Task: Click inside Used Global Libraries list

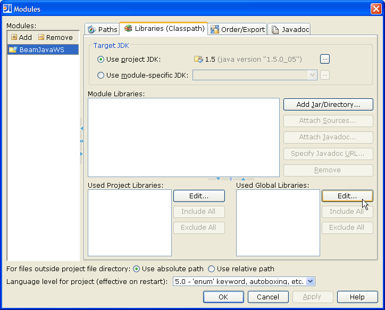Action: pos(278,223)
